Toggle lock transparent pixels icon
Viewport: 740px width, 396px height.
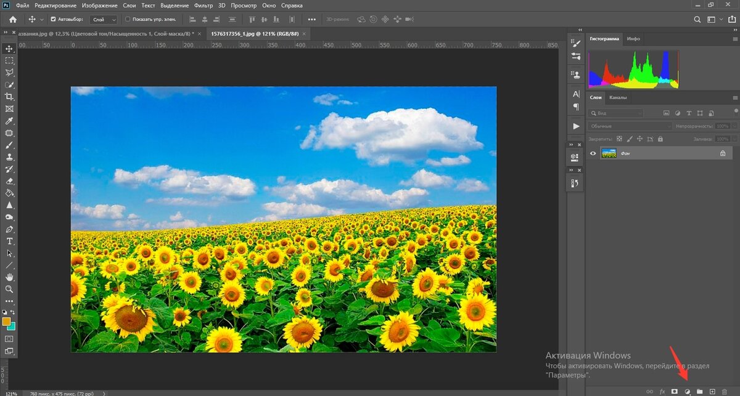pos(620,139)
